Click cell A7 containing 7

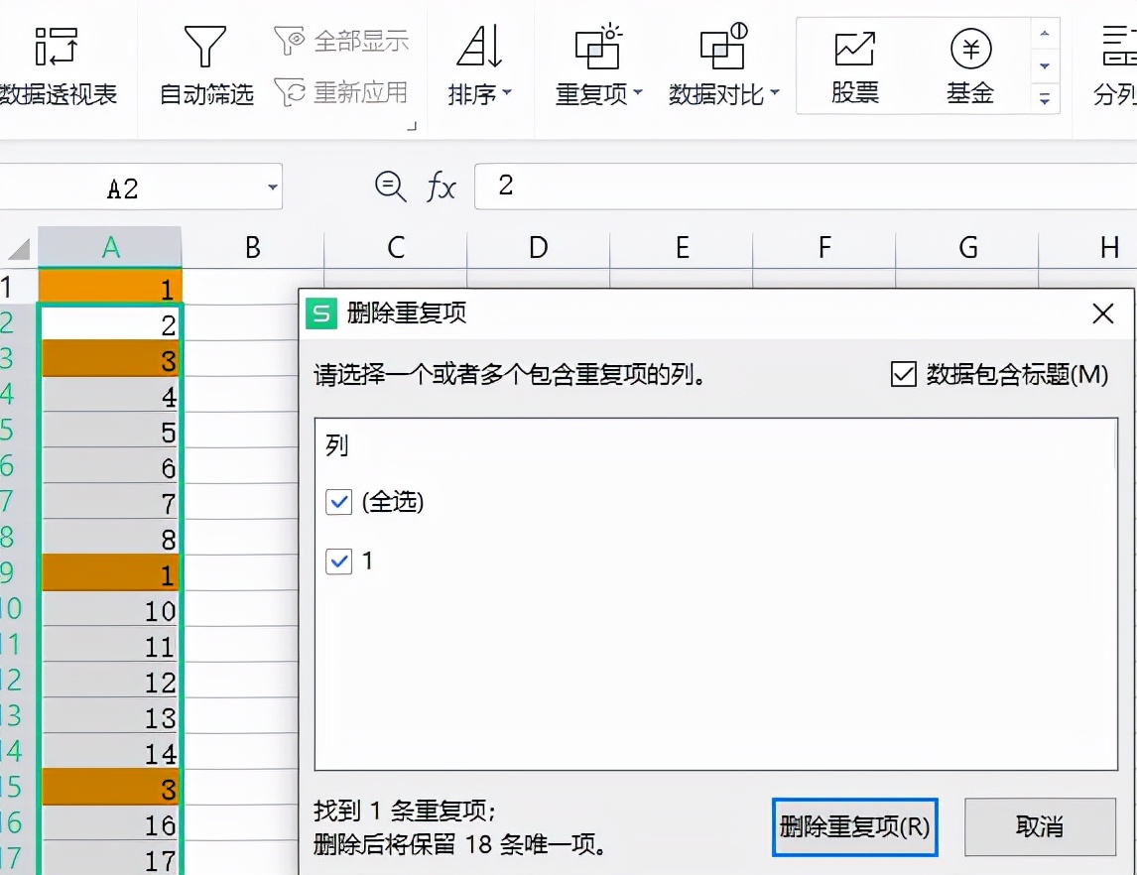coord(109,502)
